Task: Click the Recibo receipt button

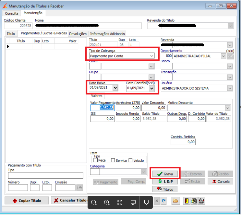Action: [x=221, y=174]
